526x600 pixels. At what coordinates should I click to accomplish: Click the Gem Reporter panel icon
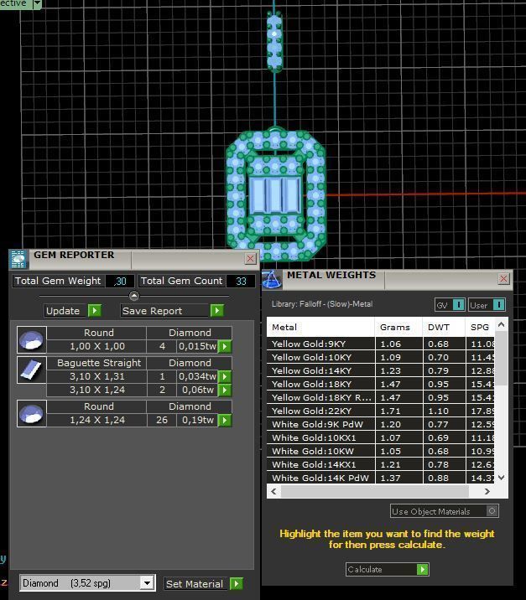pos(18,260)
